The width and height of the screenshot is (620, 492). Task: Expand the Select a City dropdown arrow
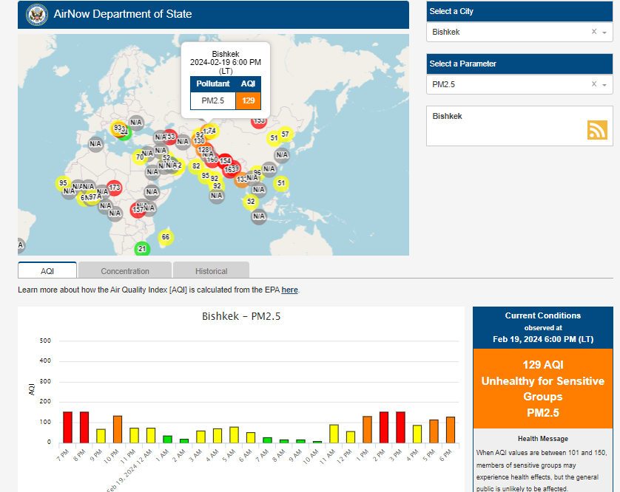pos(604,33)
